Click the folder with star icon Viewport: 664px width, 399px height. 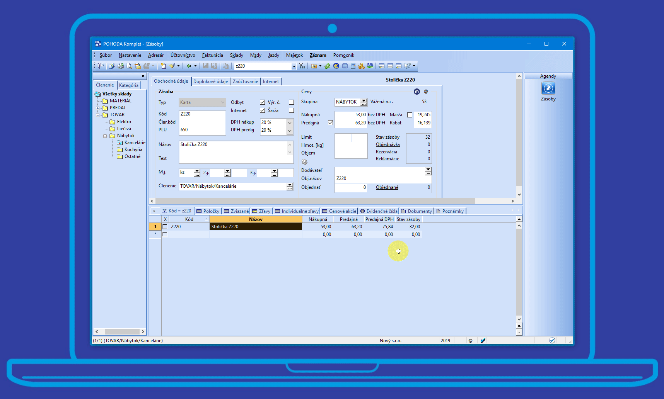click(x=314, y=66)
